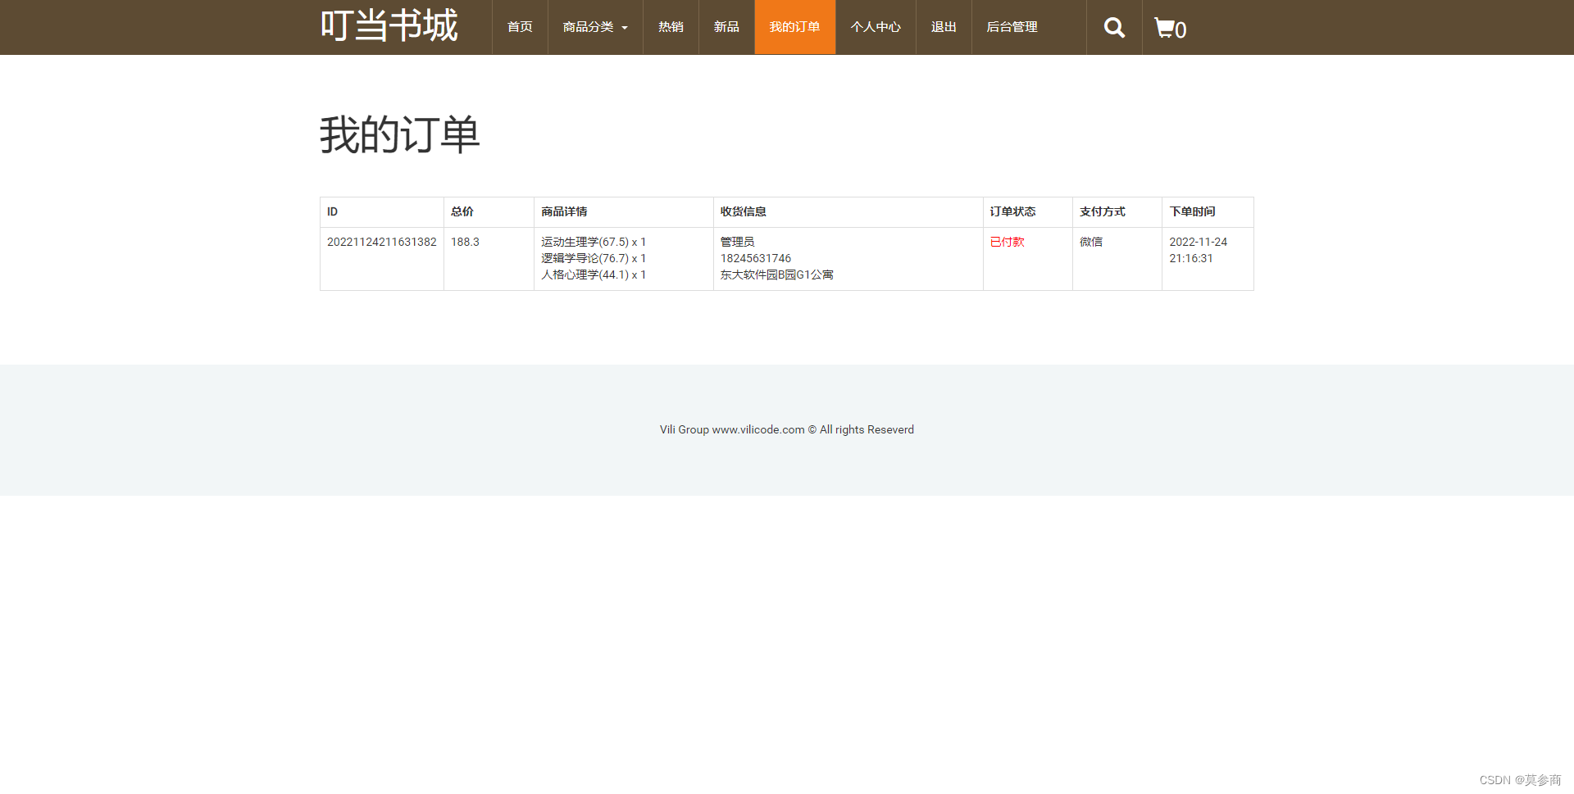Go to 个人中心 from the navbar
The width and height of the screenshot is (1574, 794).
tap(875, 27)
